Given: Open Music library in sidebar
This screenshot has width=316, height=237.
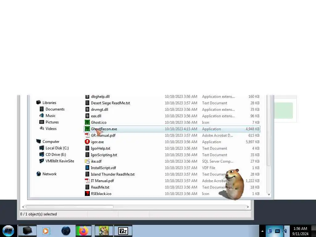Looking at the screenshot, I should coord(50,115).
